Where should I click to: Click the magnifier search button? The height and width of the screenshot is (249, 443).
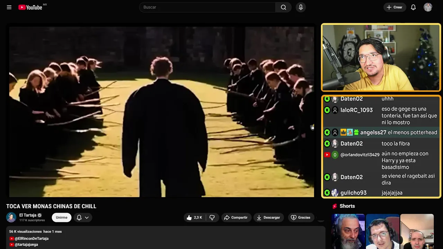[283, 7]
